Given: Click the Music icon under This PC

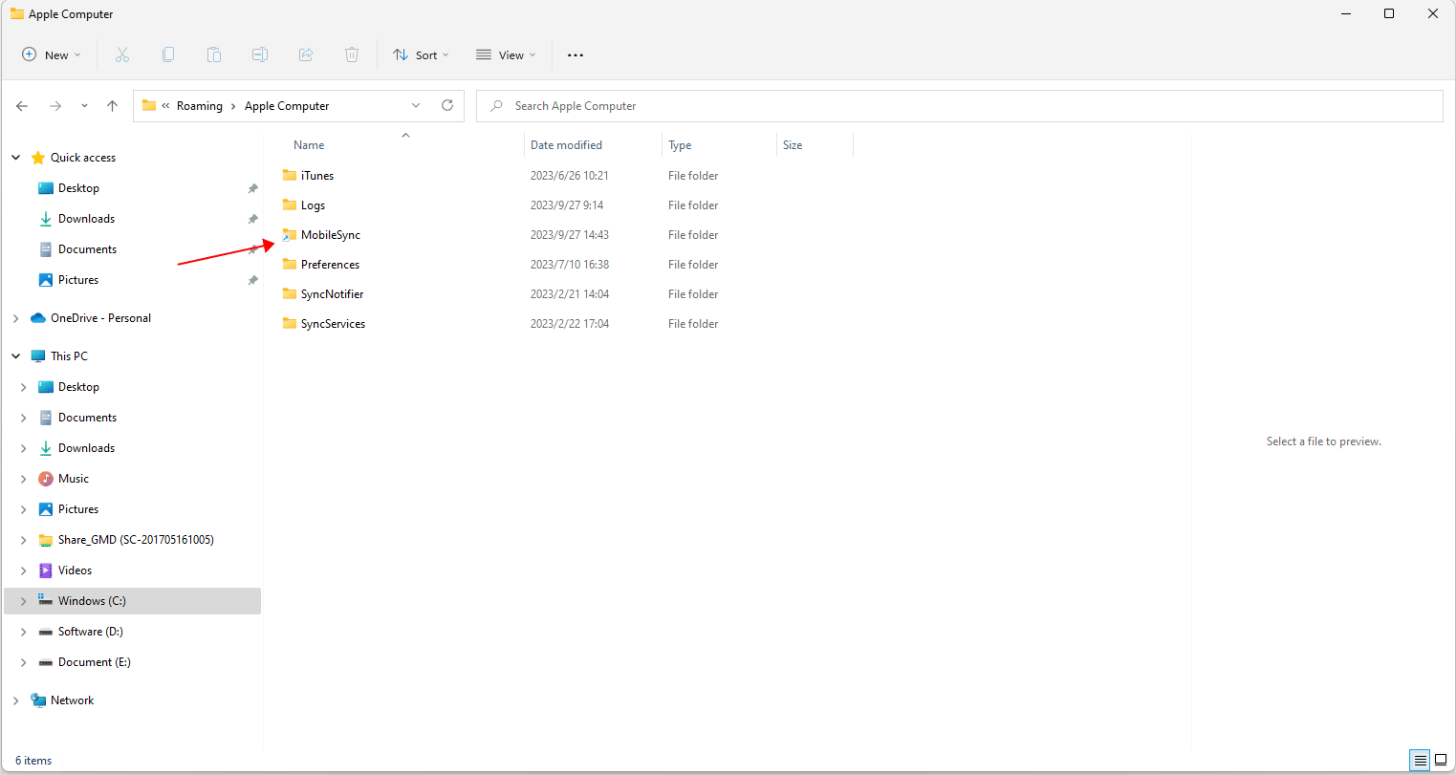Looking at the screenshot, I should click(46, 479).
